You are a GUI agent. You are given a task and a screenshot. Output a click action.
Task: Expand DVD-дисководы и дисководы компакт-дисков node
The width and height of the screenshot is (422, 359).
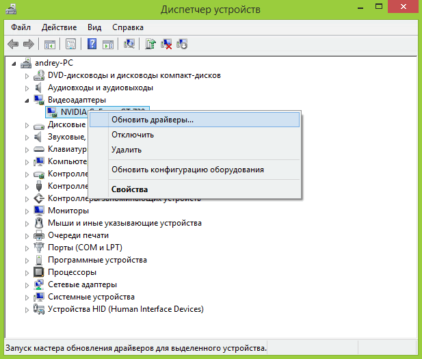28,75
